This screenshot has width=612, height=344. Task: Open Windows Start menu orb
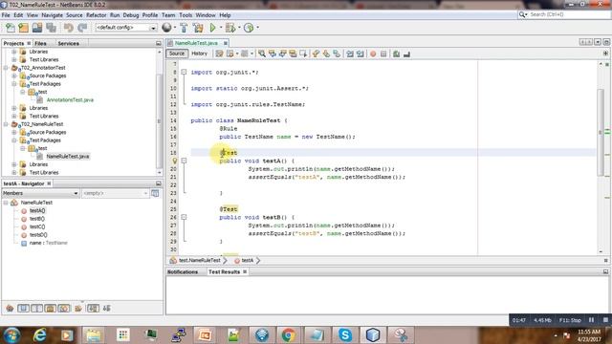[11, 335]
